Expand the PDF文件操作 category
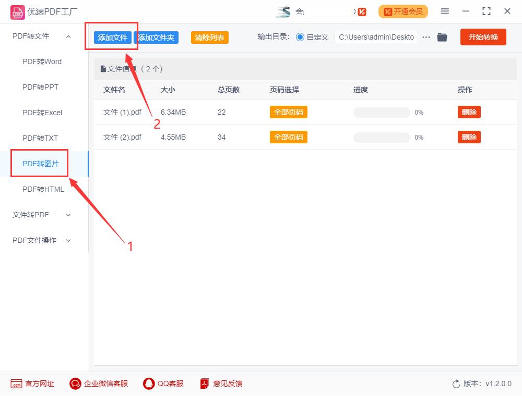 68,240
